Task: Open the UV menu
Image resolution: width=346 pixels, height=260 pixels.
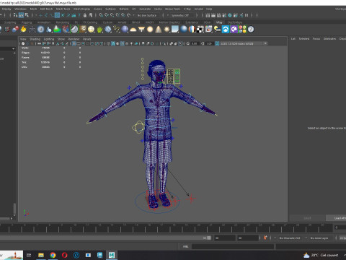Action: pyautogui.click(x=134, y=9)
